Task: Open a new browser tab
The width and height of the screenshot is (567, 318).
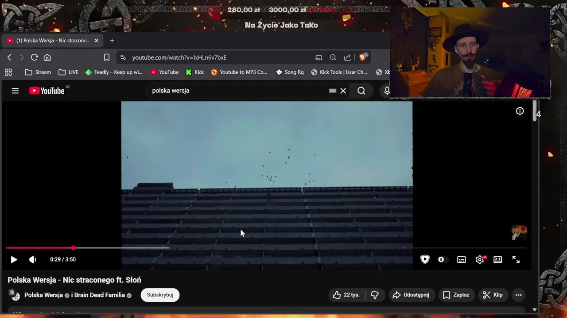Action: pyautogui.click(x=112, y=41)
